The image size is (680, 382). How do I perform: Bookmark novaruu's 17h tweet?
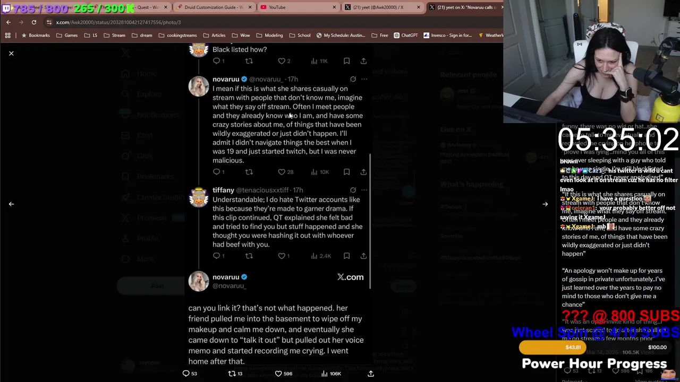coord(346,172)
